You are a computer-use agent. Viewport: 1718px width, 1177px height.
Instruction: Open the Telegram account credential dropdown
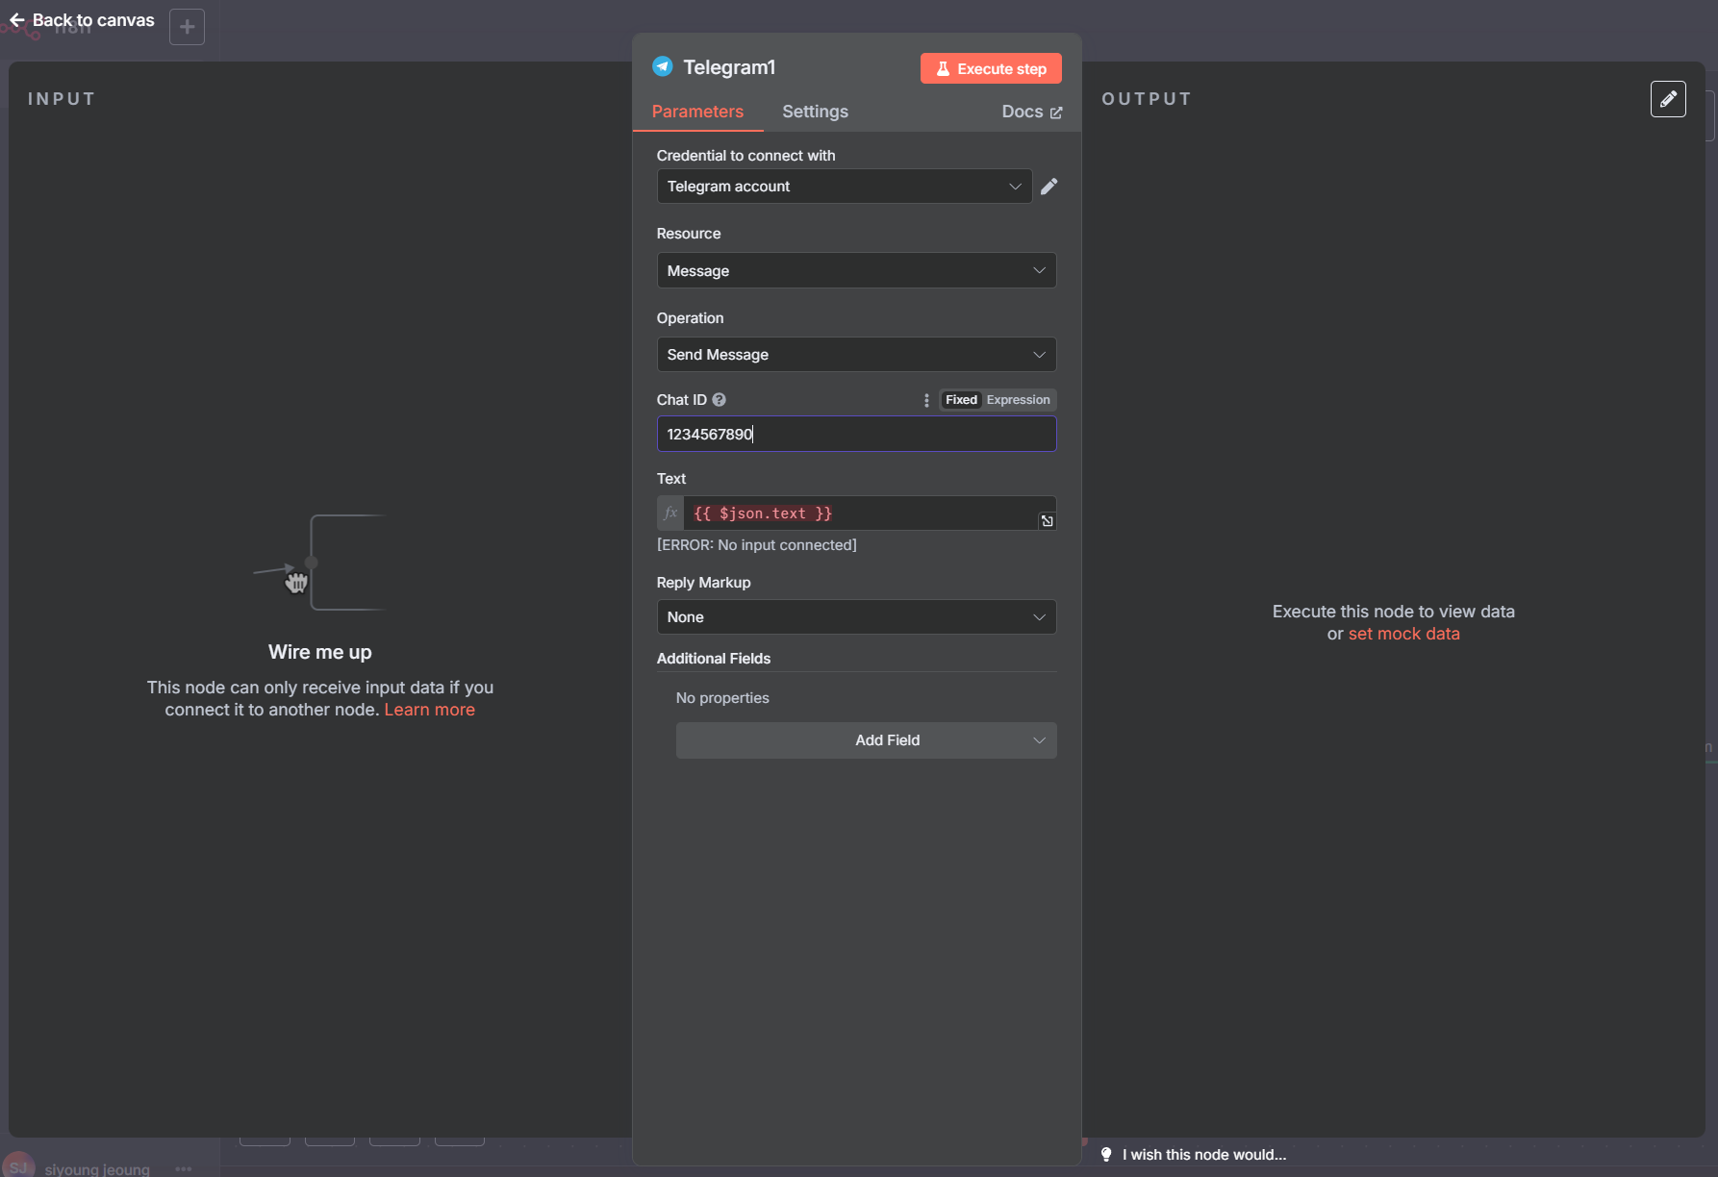(844, 187)
